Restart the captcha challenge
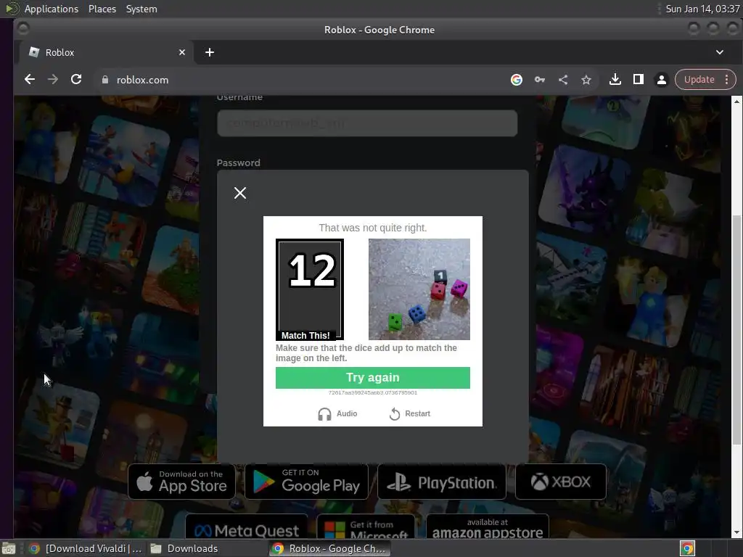 (x=409, y=413)
